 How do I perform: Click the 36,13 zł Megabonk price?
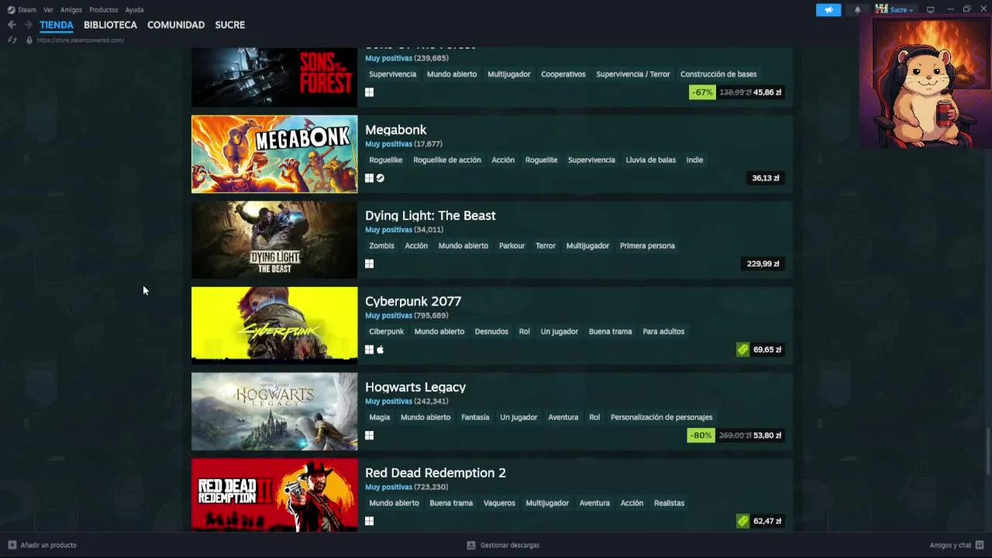766,178
